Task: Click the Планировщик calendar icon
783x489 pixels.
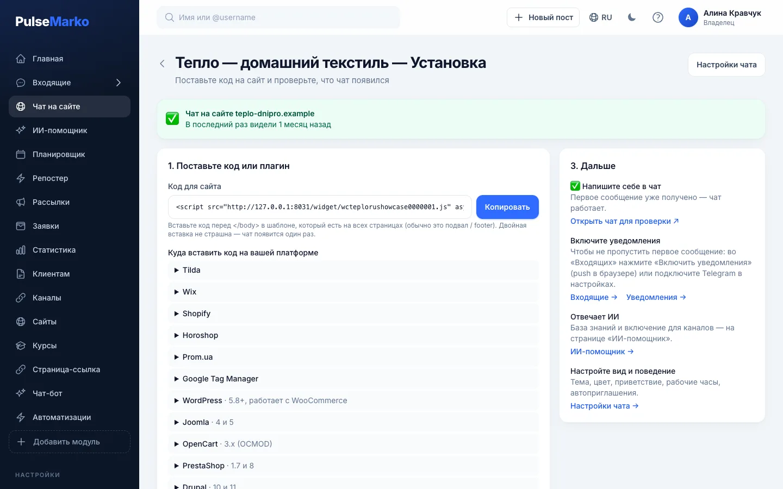Action: click(21, 154)
